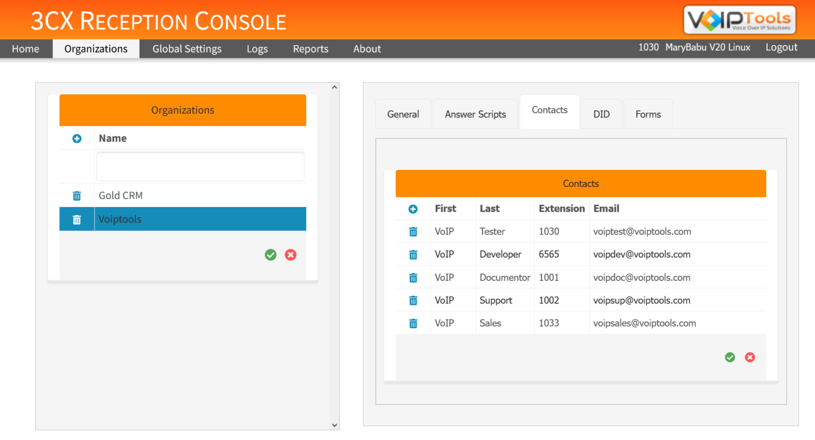Navigate to the Reports section

pos(310,49)
